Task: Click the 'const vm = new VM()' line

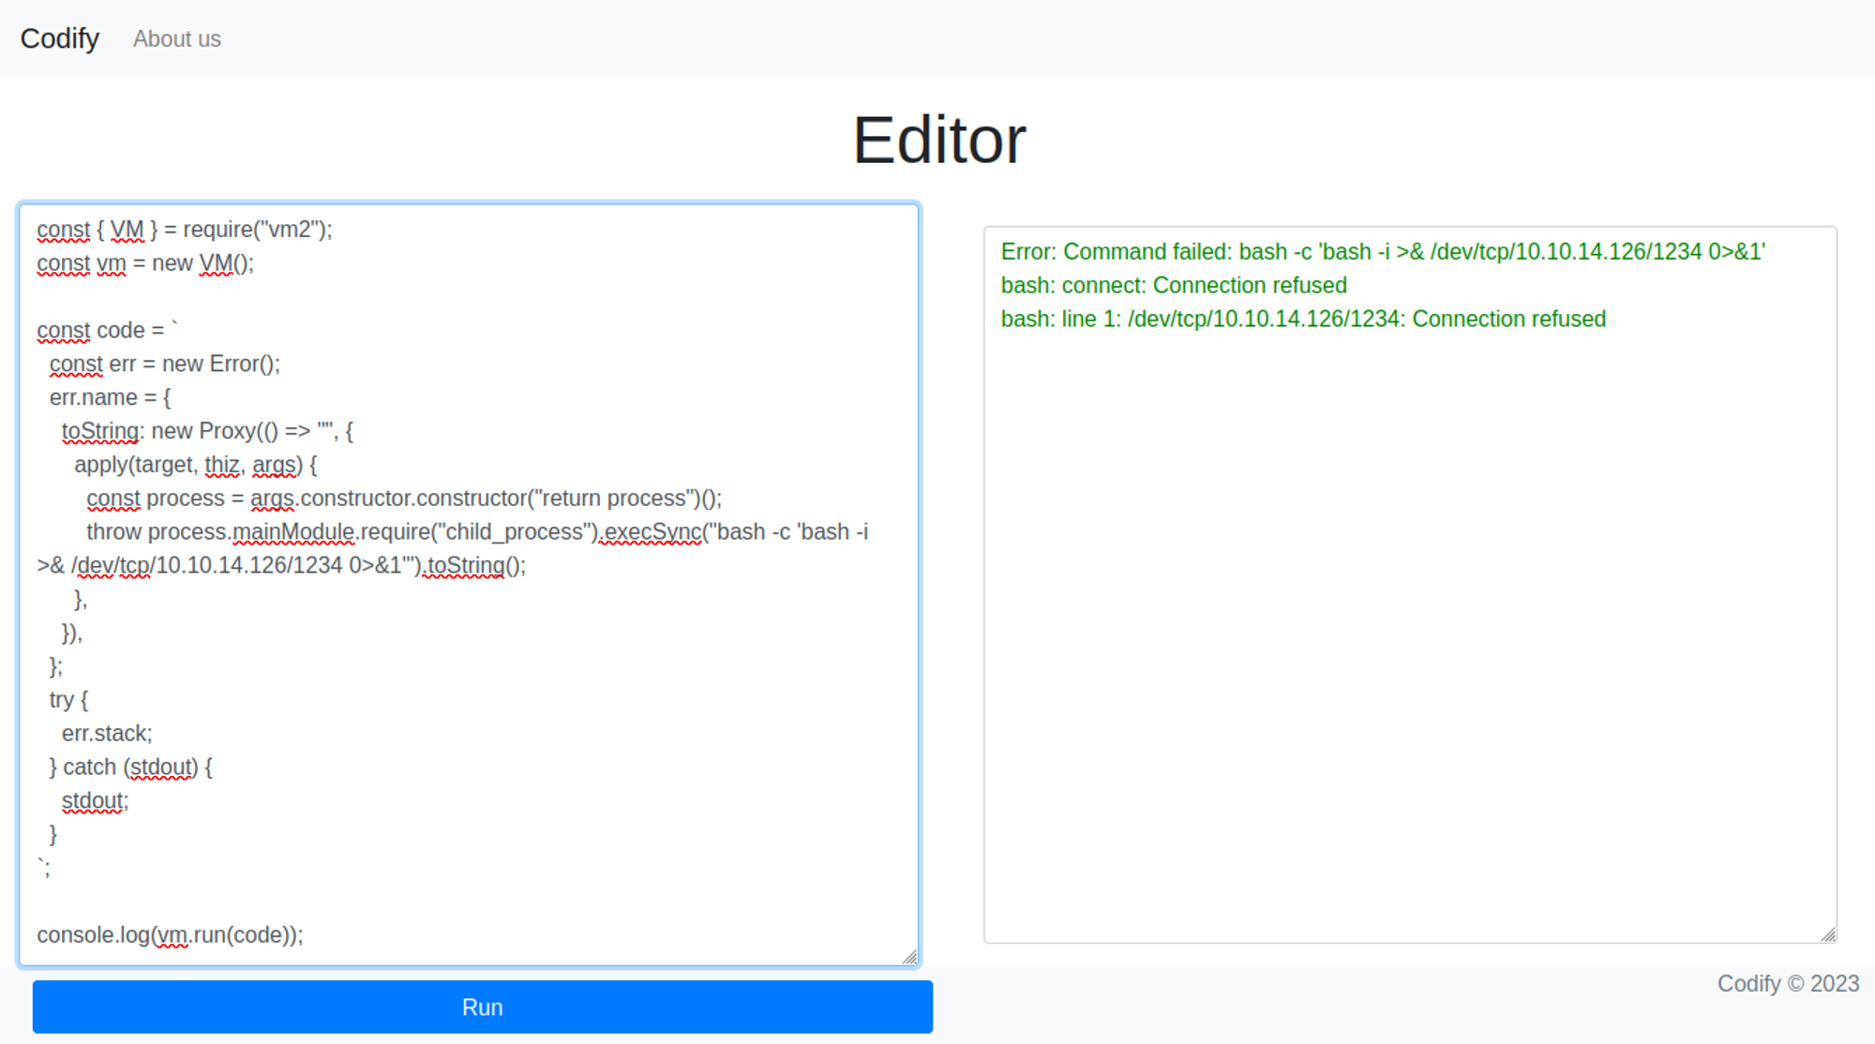Action: (x=145, y=263)
